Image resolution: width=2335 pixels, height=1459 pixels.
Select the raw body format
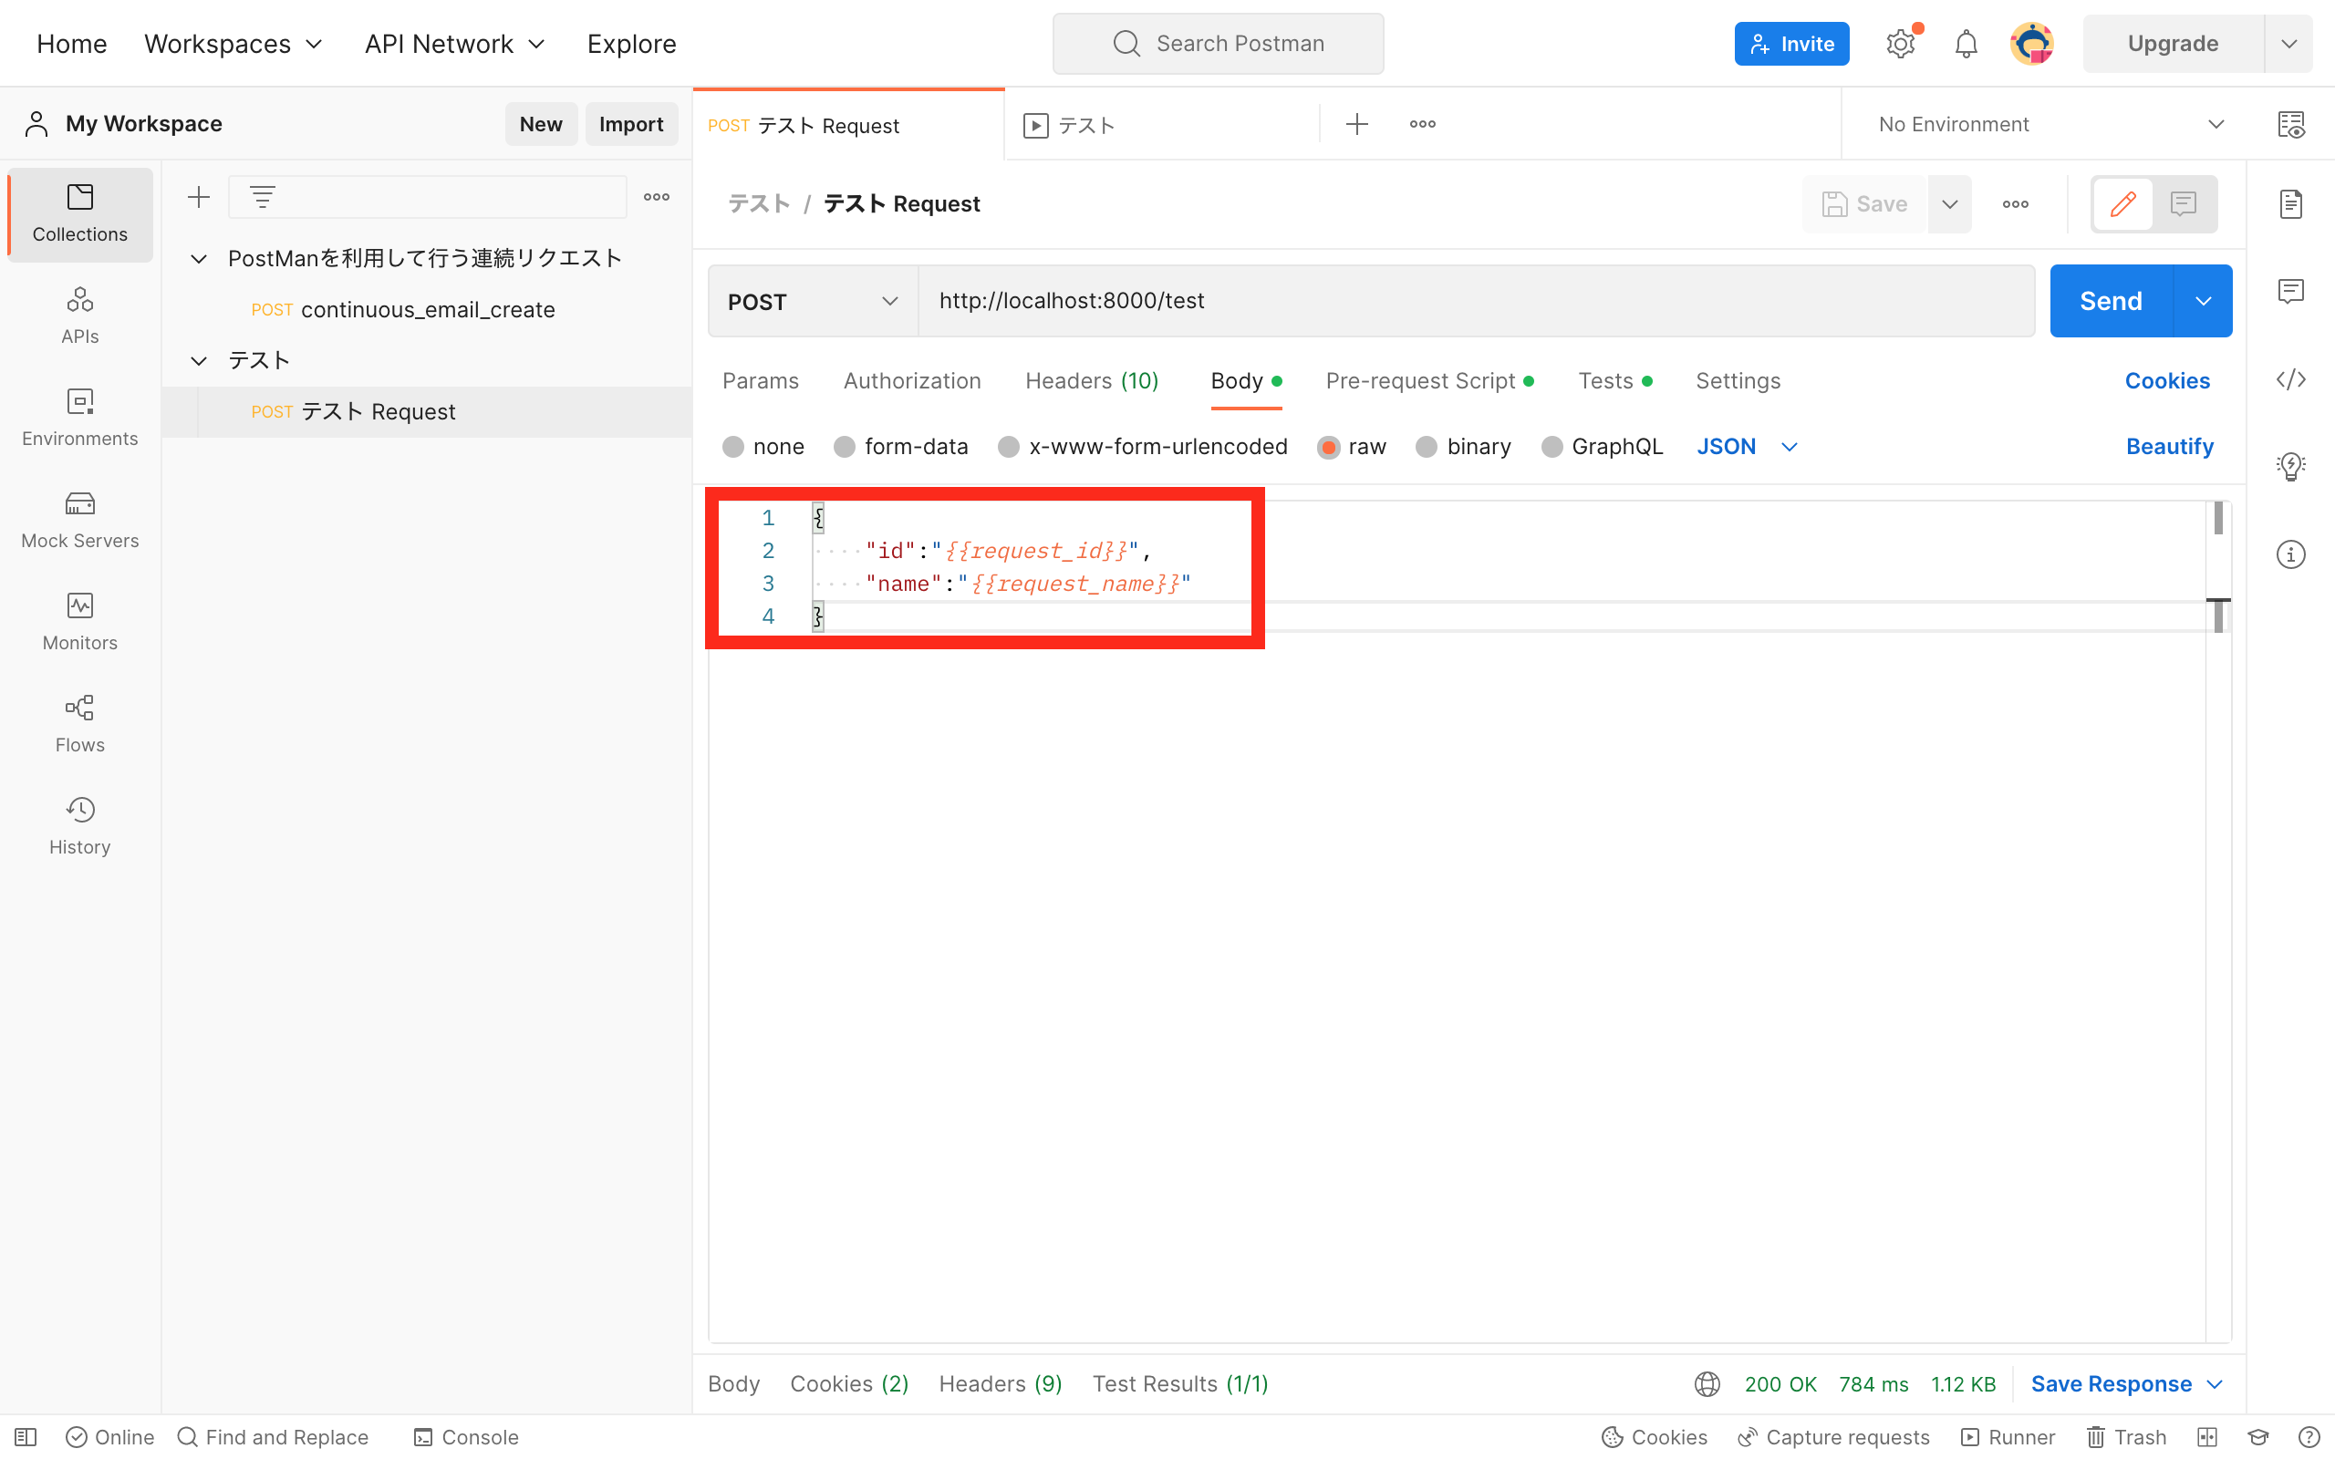[x=1351, y=446]
